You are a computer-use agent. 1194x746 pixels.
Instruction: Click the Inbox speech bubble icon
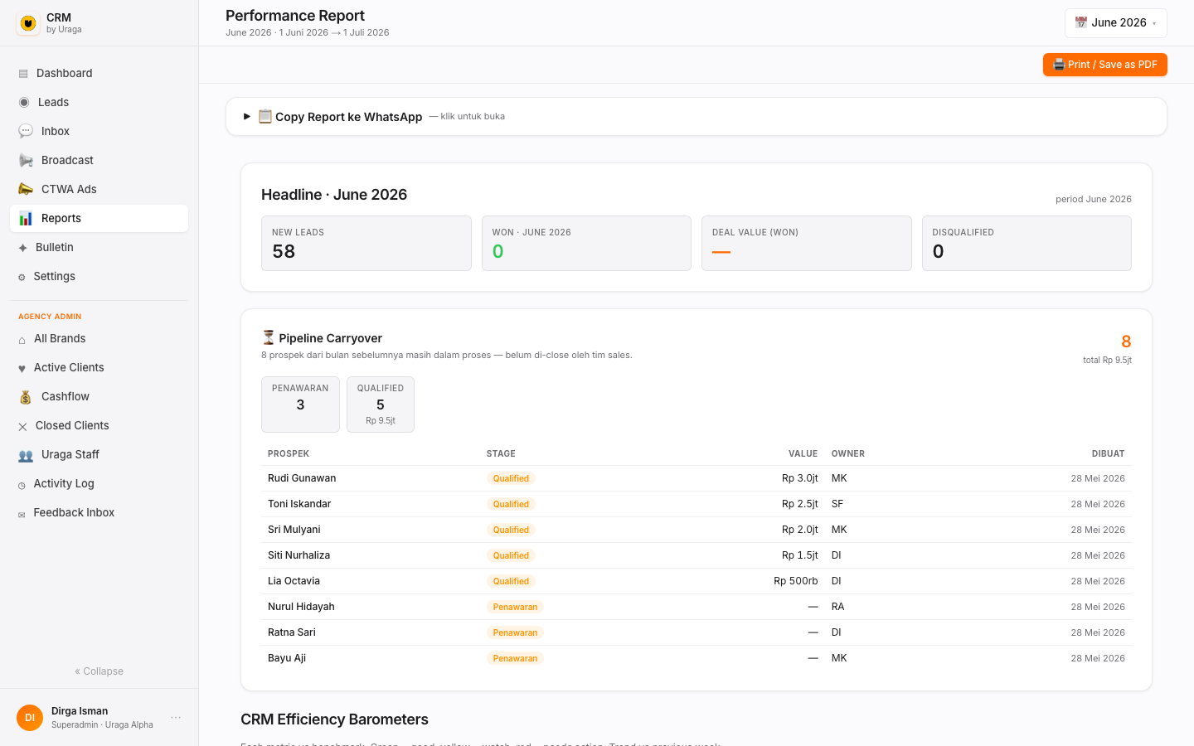point(26,131)
